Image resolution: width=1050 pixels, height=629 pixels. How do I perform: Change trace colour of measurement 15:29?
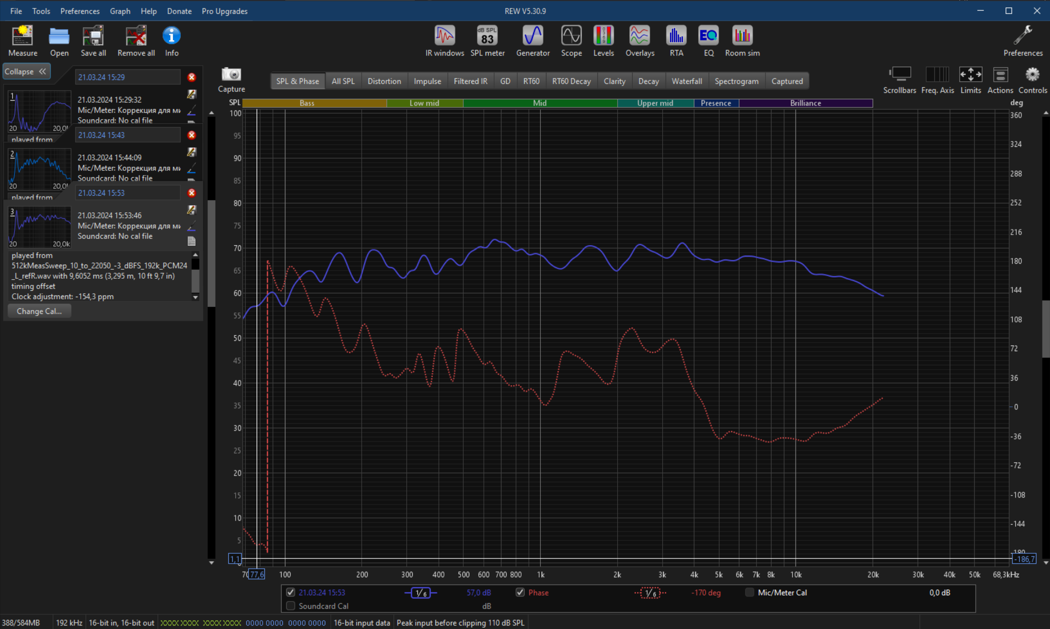[x=192, y=110]
